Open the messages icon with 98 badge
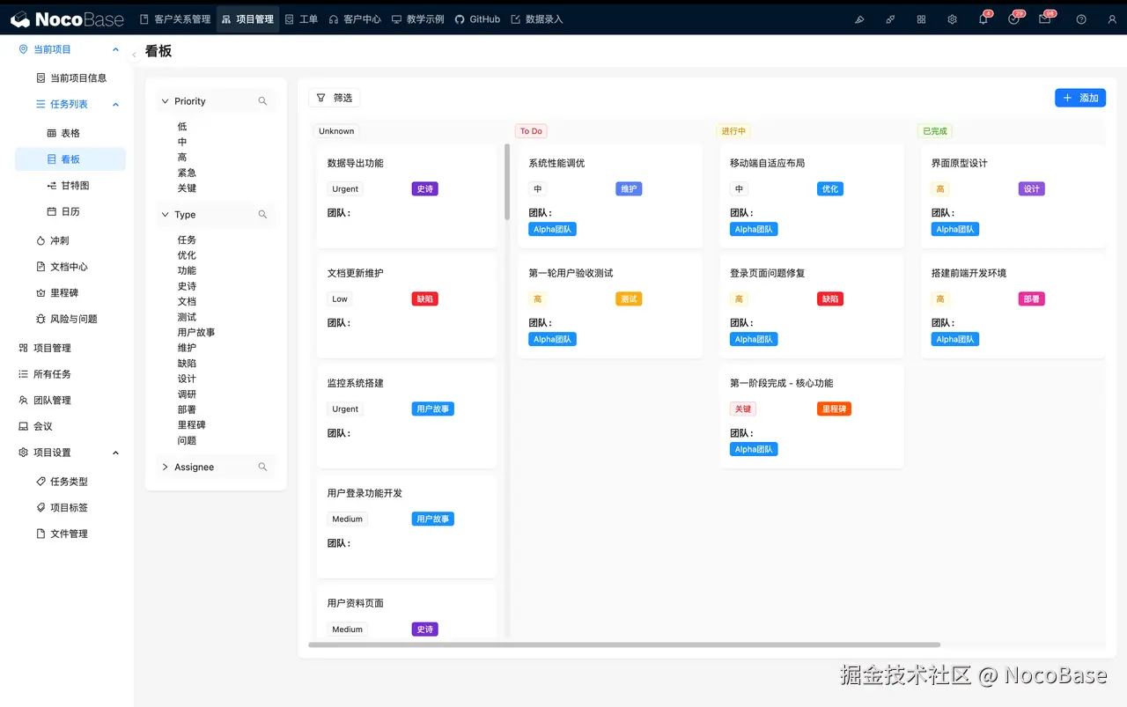Image resolution: width=1127 pixels, height=707 pixels. tap(1045, 18)
